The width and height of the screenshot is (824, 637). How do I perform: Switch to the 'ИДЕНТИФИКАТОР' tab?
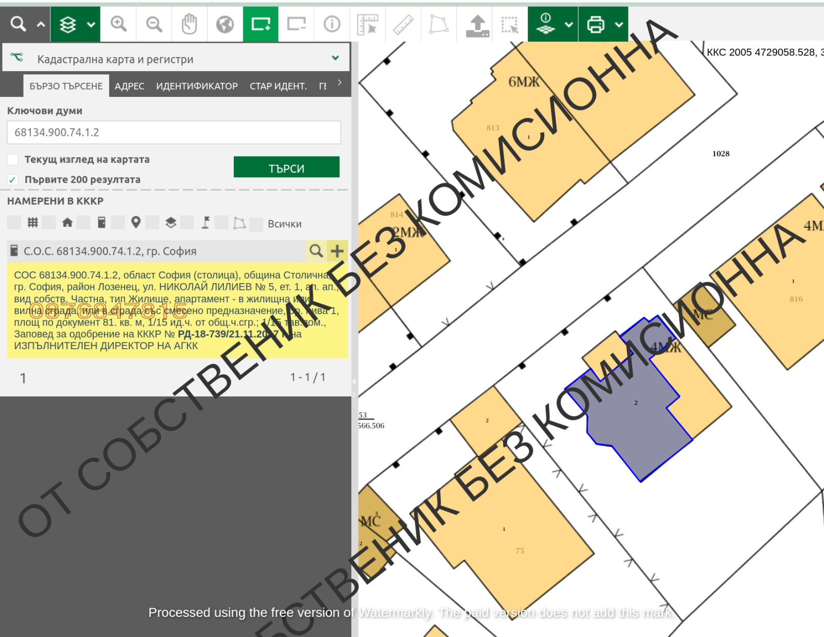[197, 86]
